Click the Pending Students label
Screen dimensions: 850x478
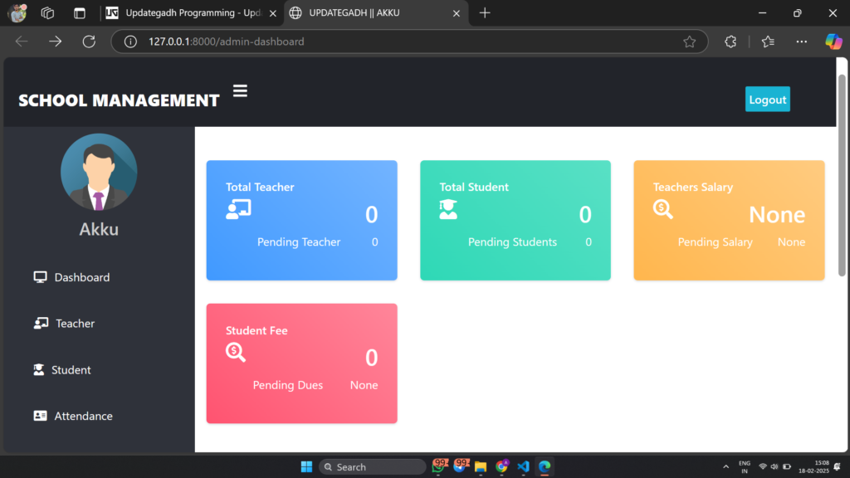pos(512,242)
